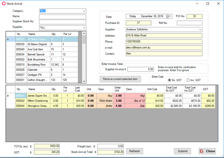
Task: Click the Submit button
Action: [x=182, y=151]
